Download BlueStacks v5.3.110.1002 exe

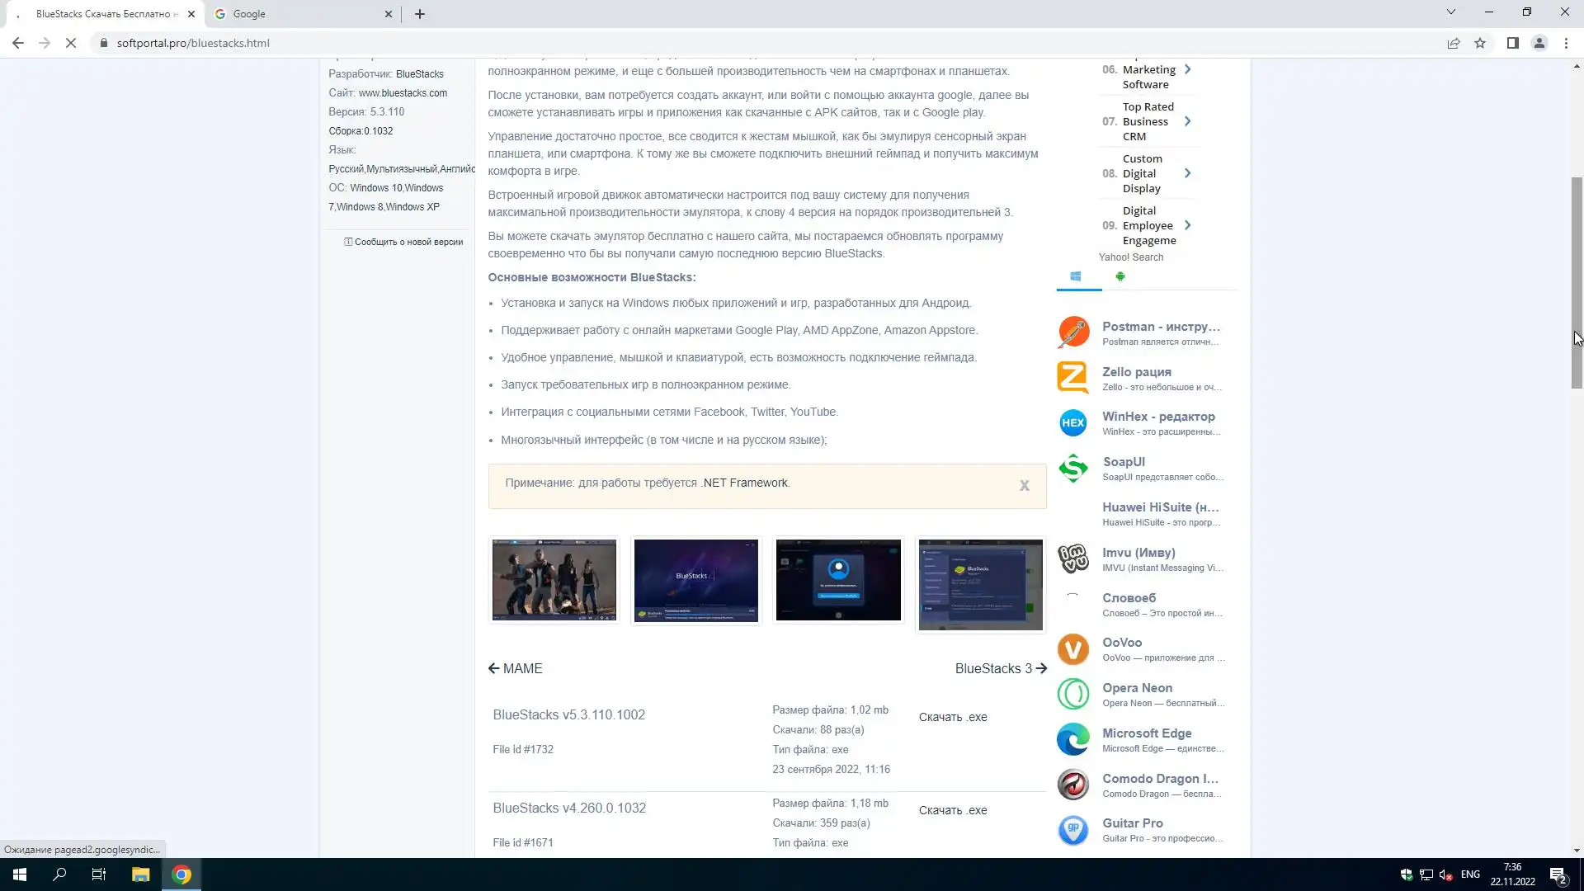pos(953,717)
